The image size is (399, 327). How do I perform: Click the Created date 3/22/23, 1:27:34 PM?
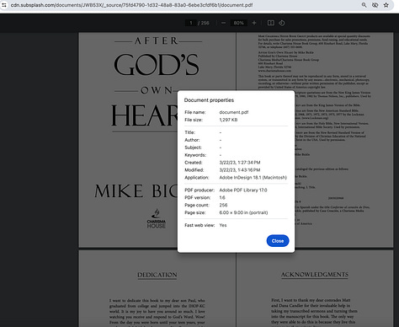pos(240,163)
